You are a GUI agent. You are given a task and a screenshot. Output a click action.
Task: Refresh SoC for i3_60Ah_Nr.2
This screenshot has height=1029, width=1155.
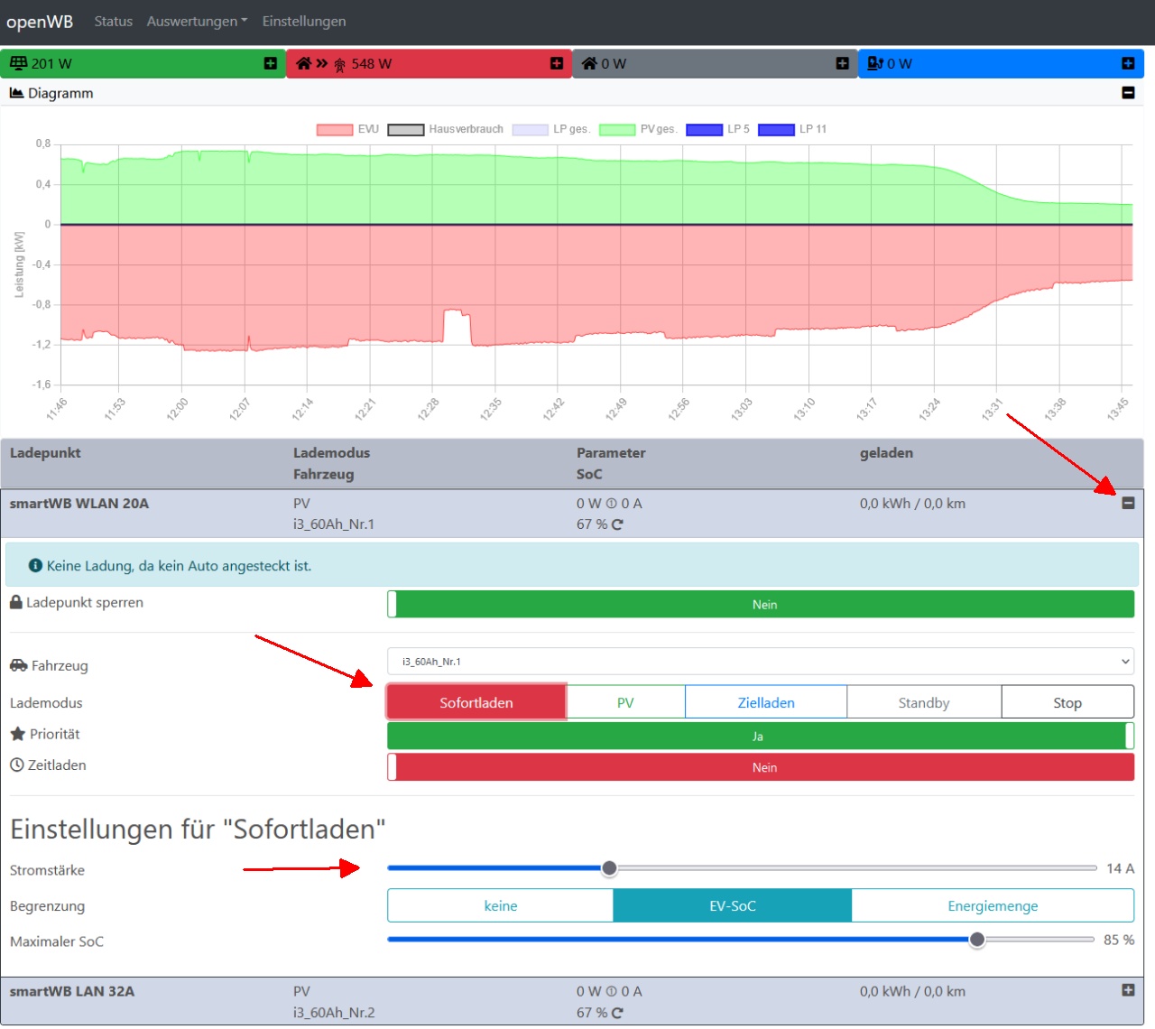click(x=617, y=1013)
